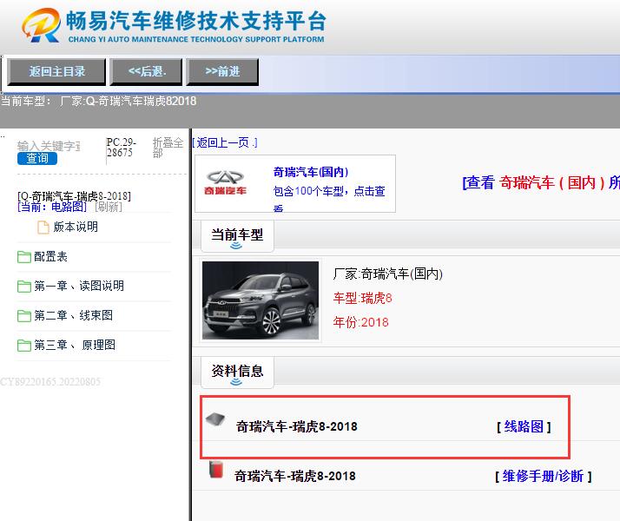620x521 pixels.
Task: Open the 线路图 wiring diagram link
Action: pyautogui.click(x=524, y=426)
